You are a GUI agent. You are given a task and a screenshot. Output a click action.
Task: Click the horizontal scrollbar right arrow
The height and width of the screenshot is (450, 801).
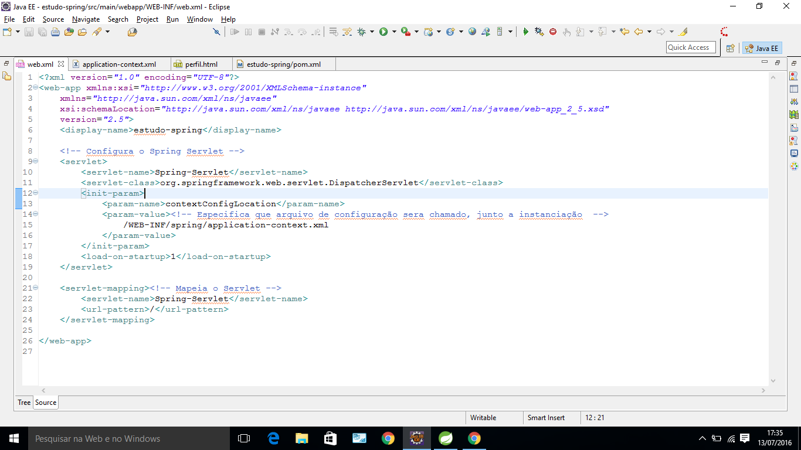(763, 390)
